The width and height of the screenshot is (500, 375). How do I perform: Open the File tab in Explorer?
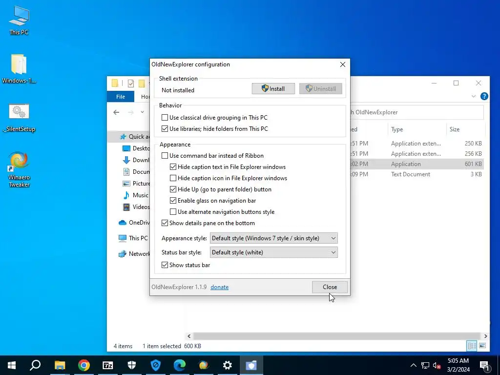click(121, 97)
